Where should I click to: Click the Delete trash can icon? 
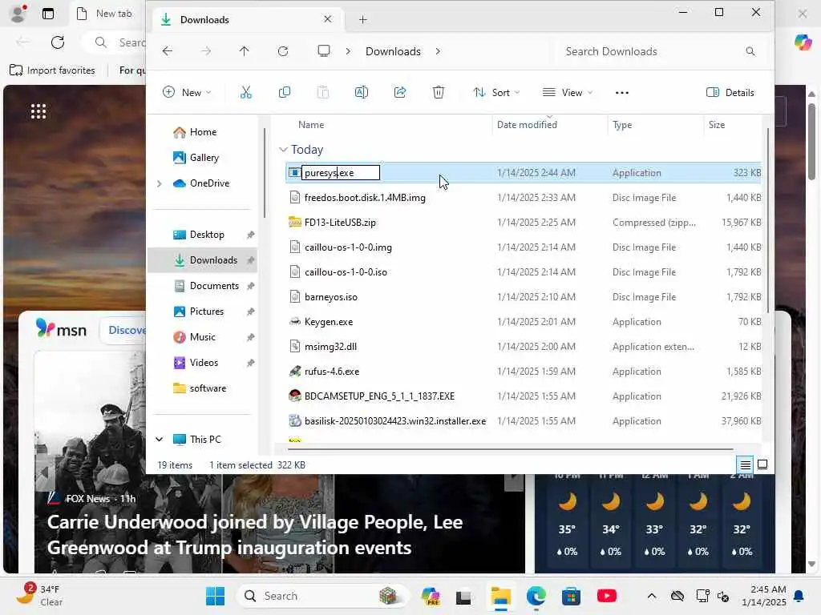439,93
